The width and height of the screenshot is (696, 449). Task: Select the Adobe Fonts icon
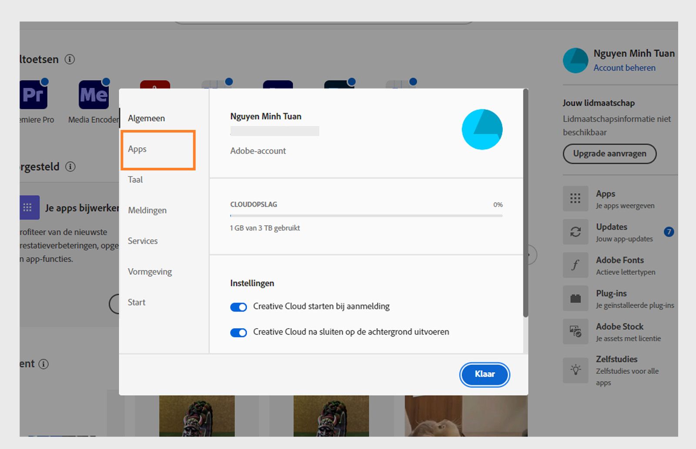[x=575, y=265]
